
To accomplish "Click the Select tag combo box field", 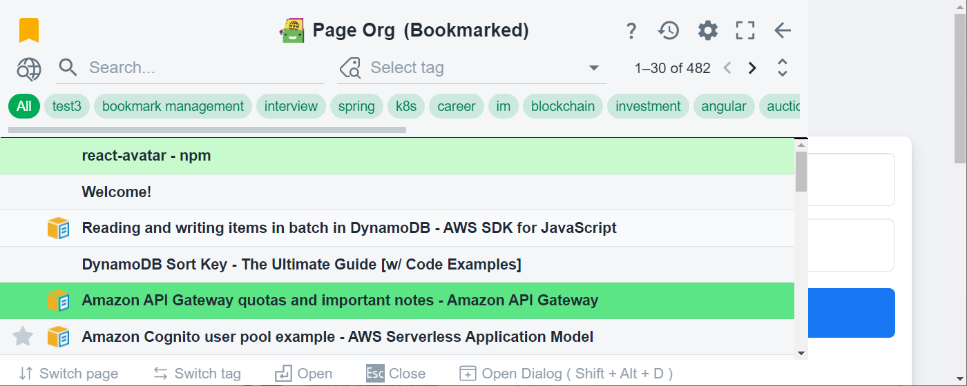I will 472,68.
